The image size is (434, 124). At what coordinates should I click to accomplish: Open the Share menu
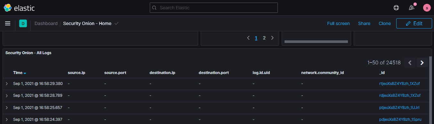364,23
